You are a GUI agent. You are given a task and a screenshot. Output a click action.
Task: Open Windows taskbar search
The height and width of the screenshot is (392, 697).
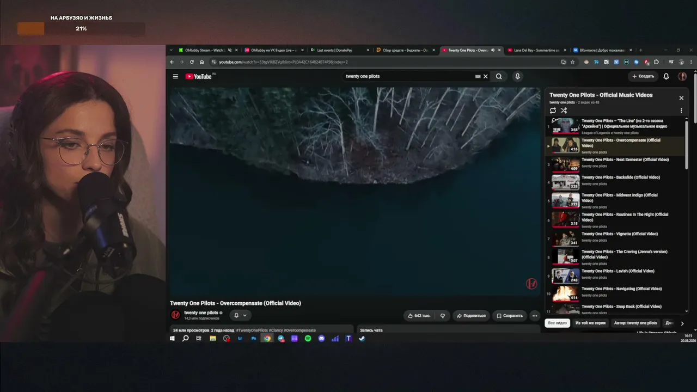(185, 339)
